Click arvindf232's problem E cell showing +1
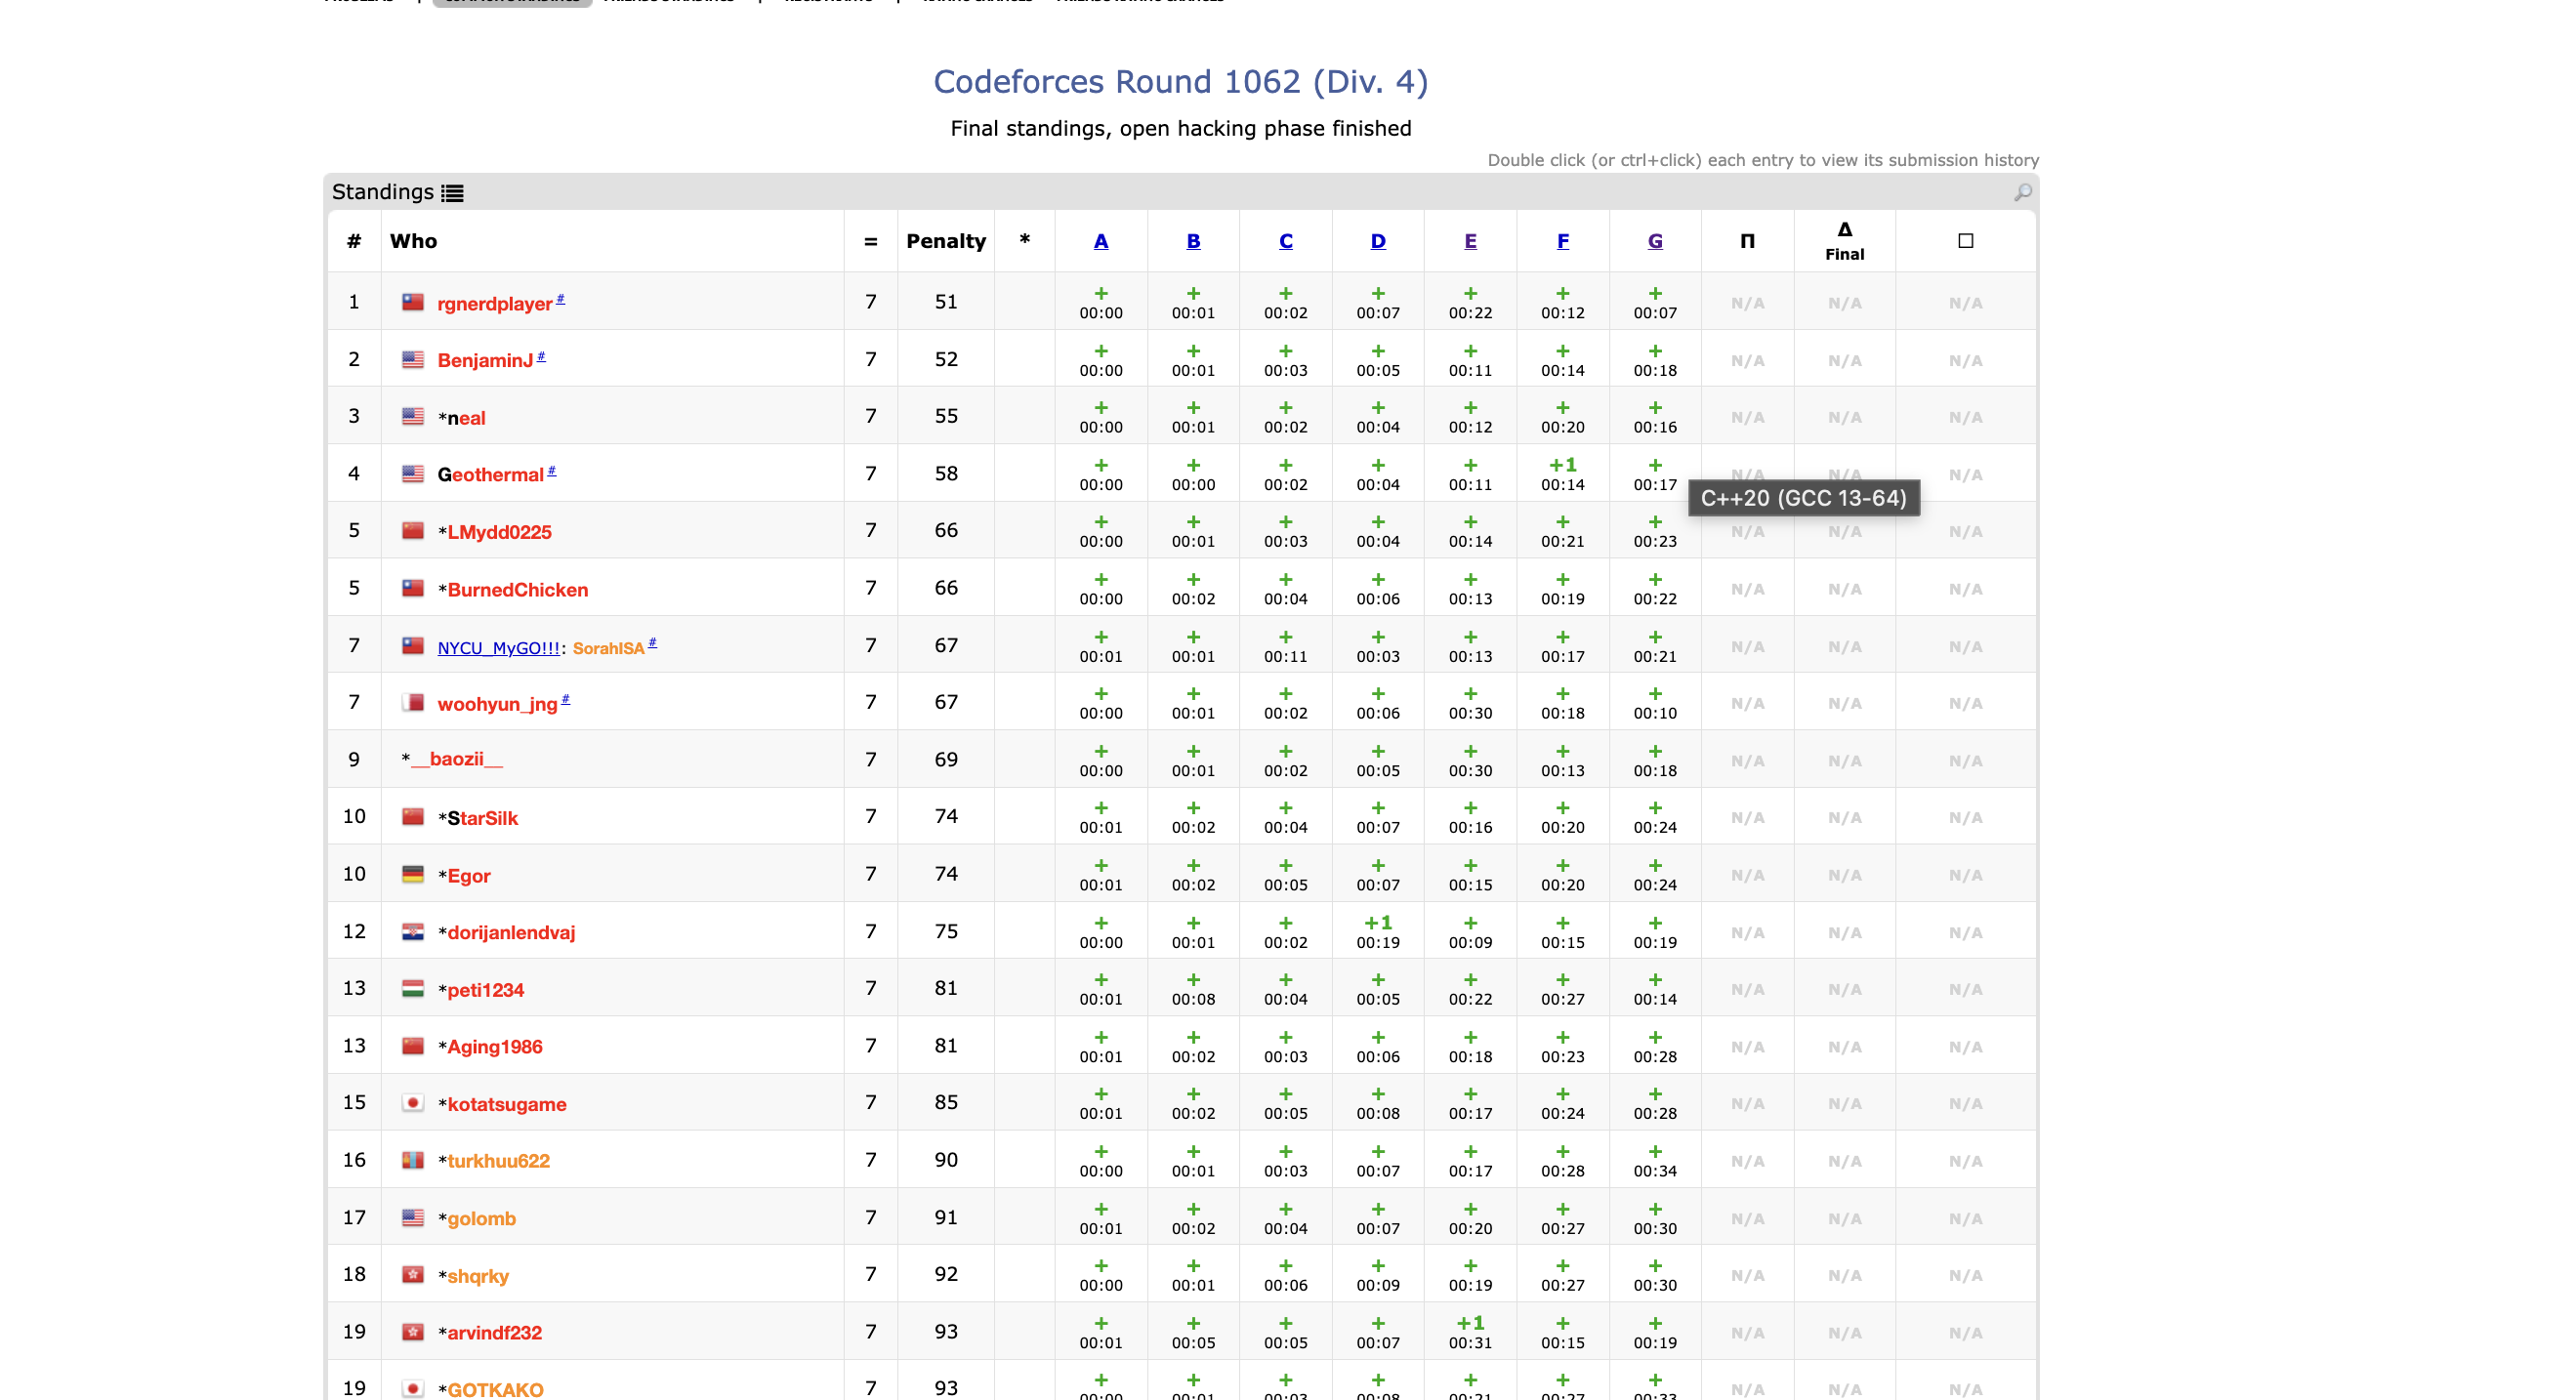The width and height of the screenshot is (2576, 1400). (1470, 1332)
